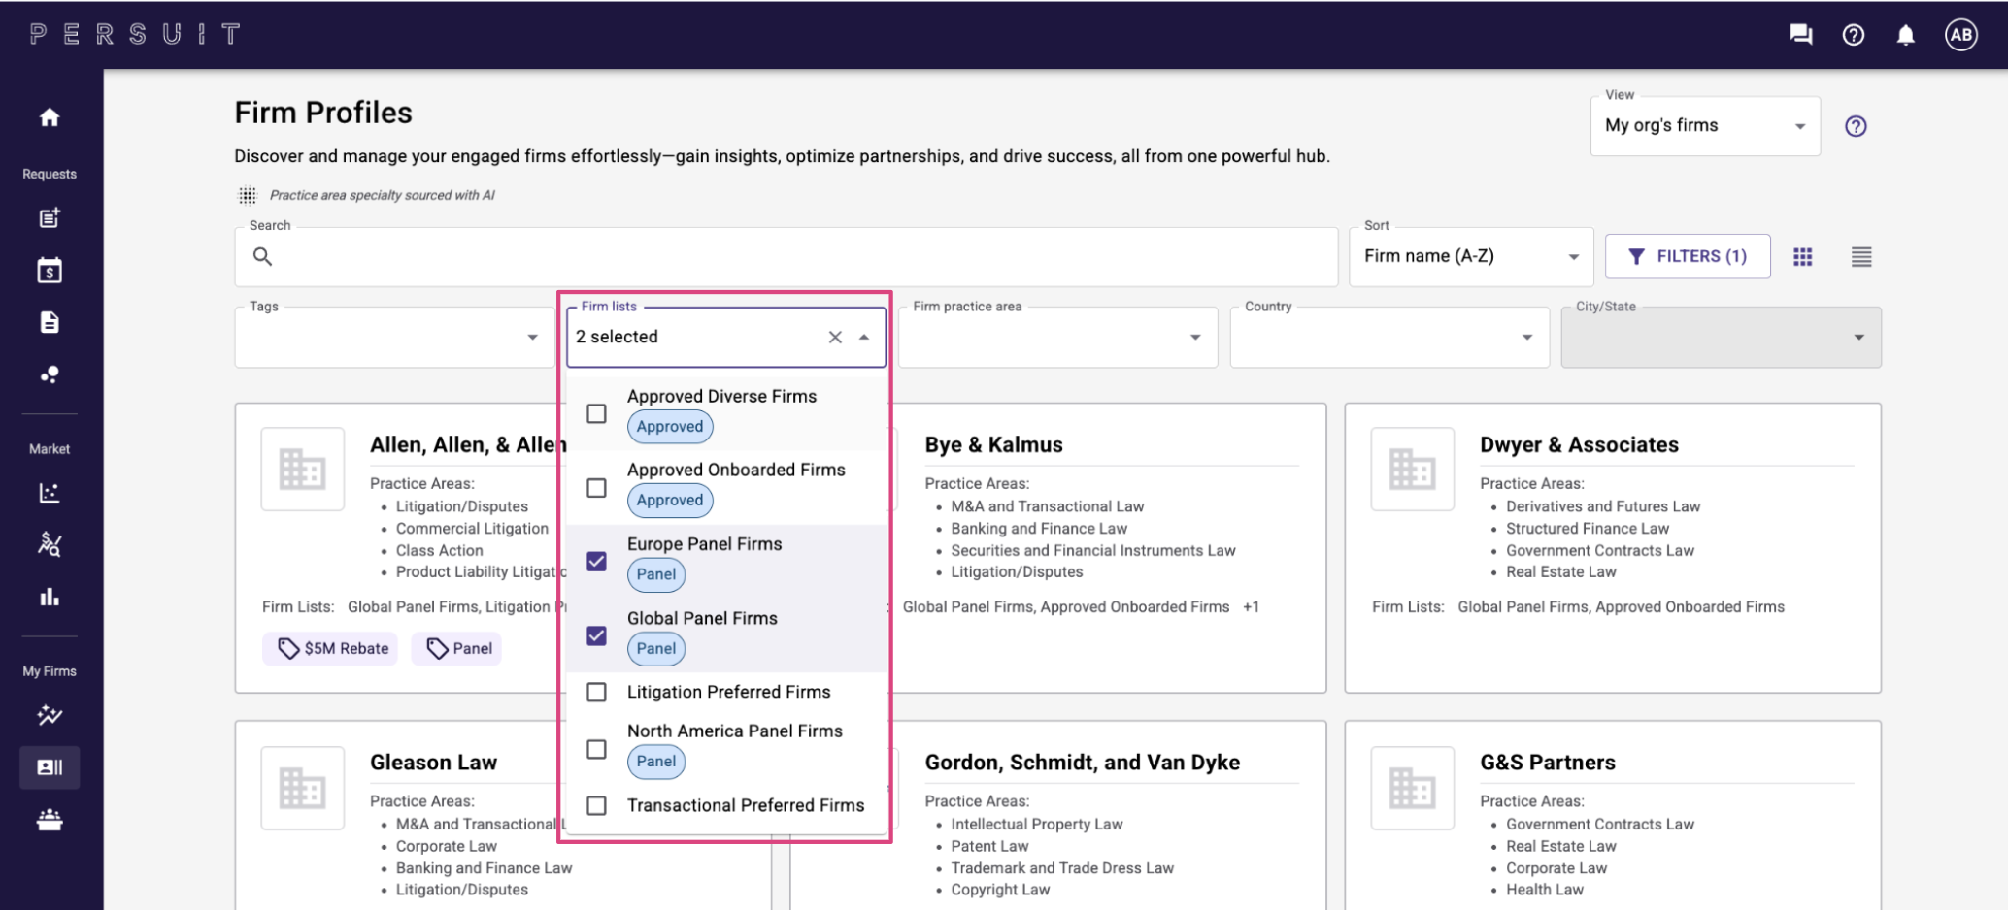Select the Approved Onboarded Firms option label
Screen dimensions: 2008x910
point(736,470)
